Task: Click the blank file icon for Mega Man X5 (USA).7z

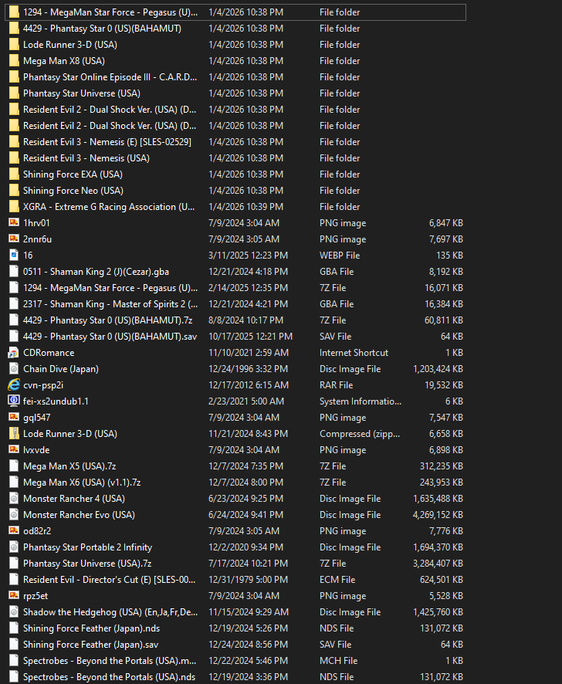Action: 14,466
